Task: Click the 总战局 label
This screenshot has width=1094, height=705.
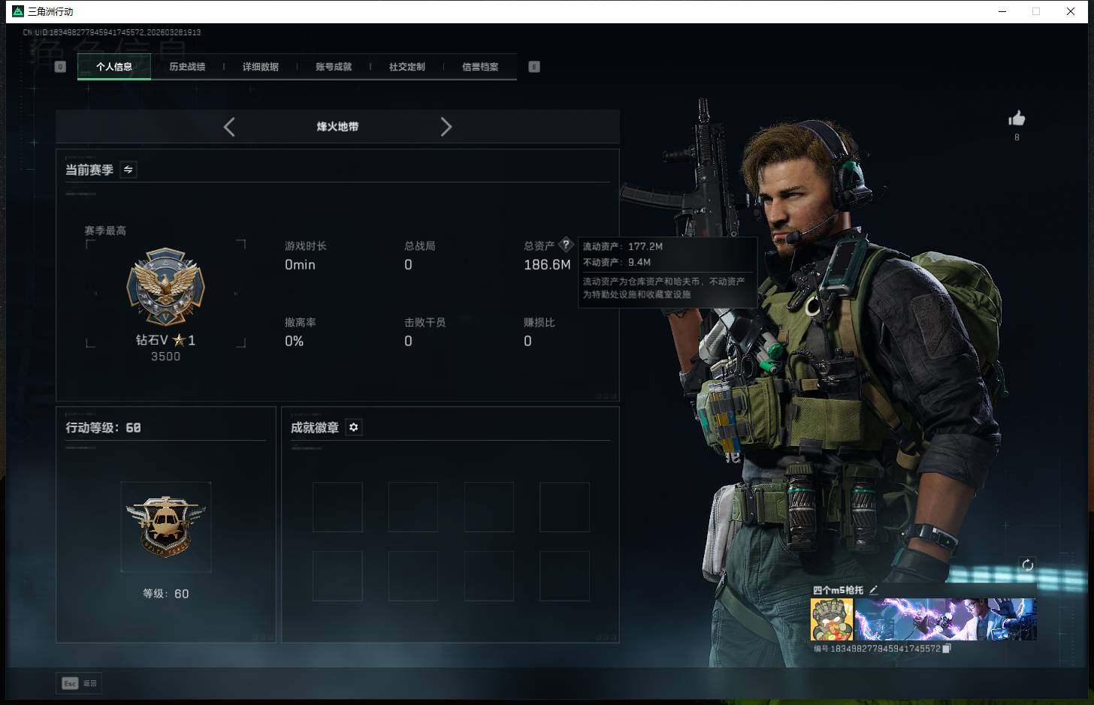Action: [x=420, y=246]
